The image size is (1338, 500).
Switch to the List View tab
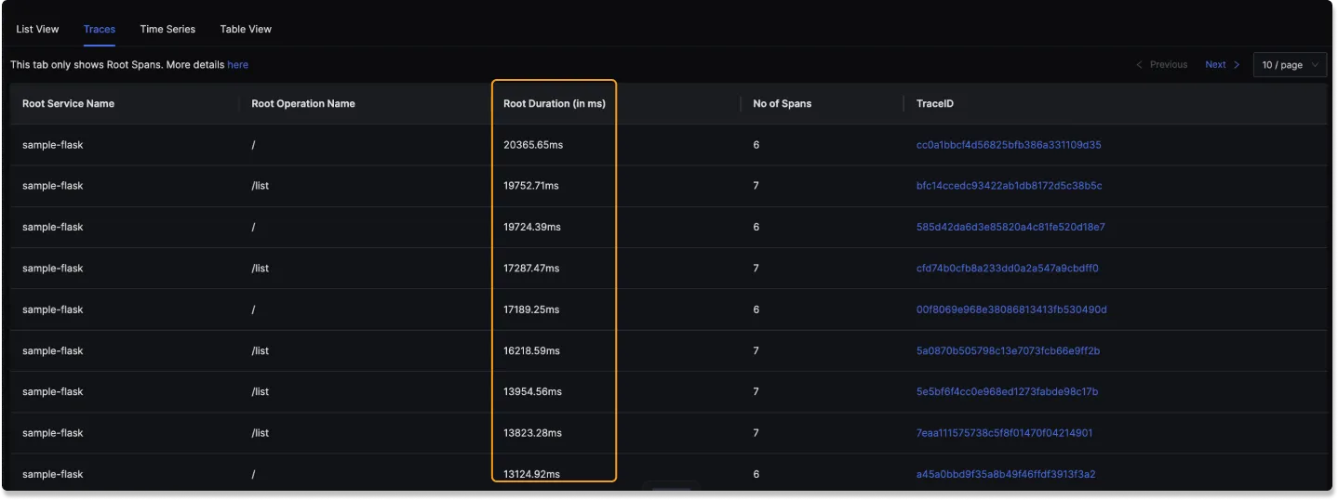(37, 29)
